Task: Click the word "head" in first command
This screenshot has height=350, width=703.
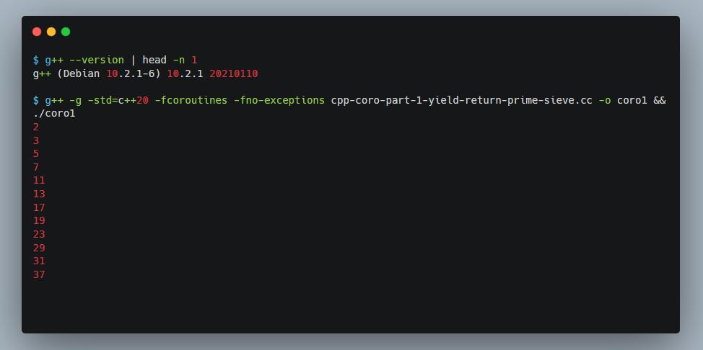Action: pyautogui.click(x=154, y=60)
